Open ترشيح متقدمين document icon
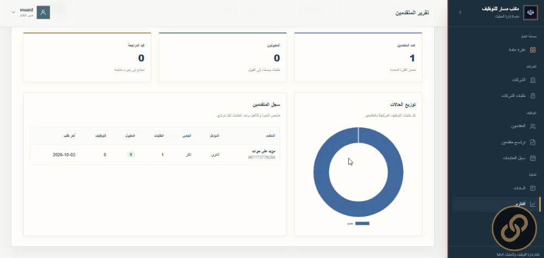 point(533,142)
